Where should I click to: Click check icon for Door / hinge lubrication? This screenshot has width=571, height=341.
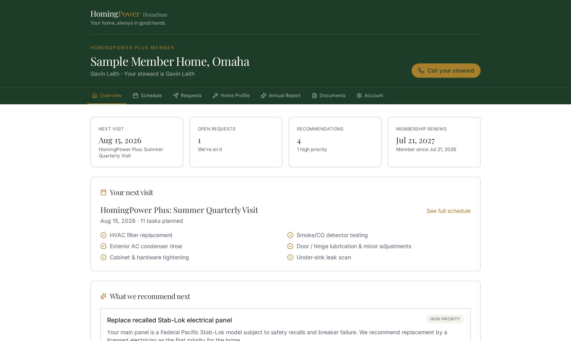(x=290, y=246)
